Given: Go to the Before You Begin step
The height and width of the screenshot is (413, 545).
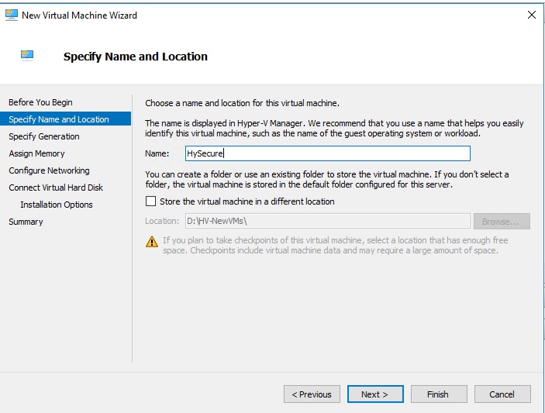Looking at the screenshot, I should pyautogui.click(x=40, y=102).
